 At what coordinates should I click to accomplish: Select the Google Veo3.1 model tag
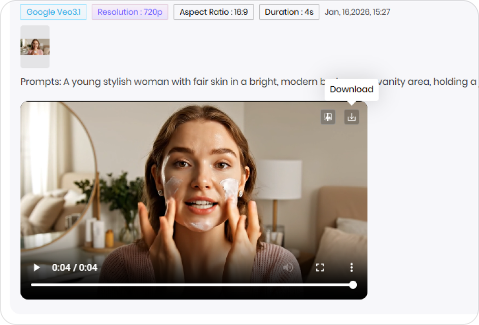(x=53, y=12)
